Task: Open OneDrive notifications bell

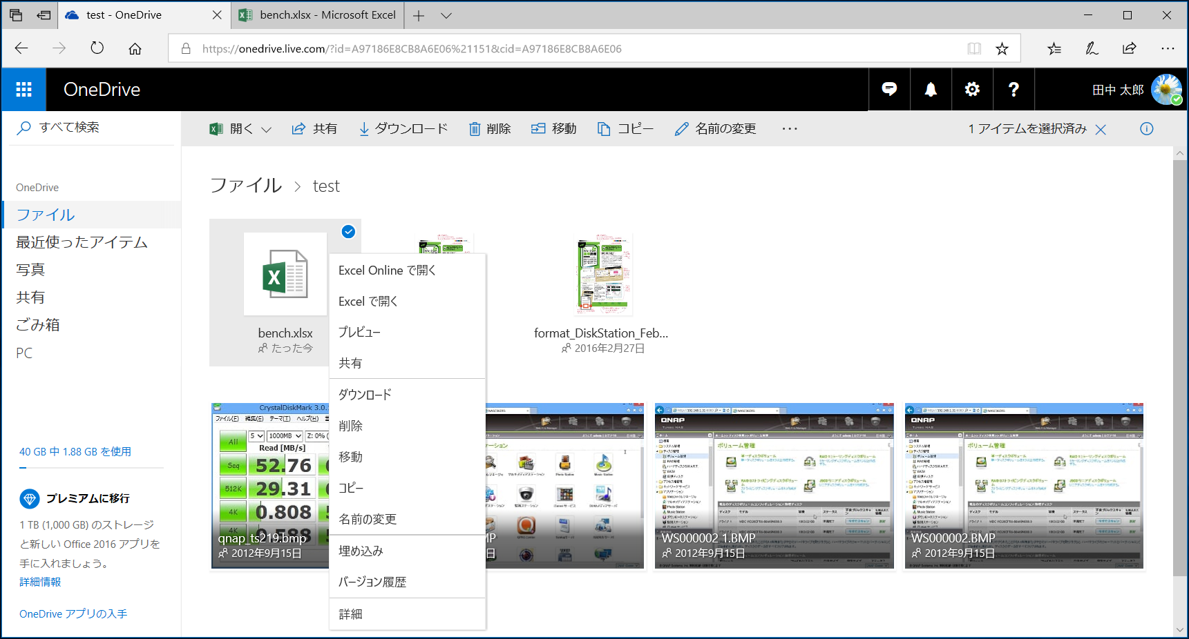Action: tap(931, 89)
